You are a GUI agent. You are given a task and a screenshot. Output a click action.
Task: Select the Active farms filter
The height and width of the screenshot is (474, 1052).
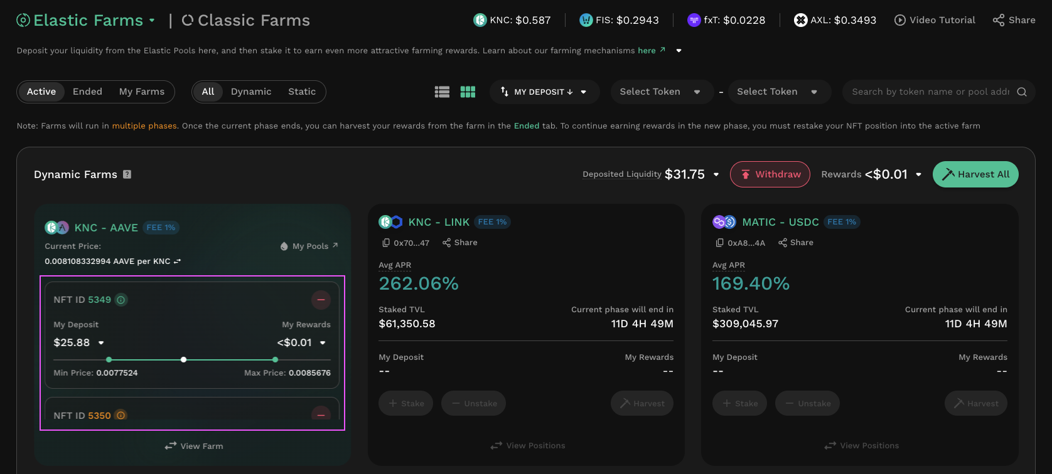tap(41, 92)
